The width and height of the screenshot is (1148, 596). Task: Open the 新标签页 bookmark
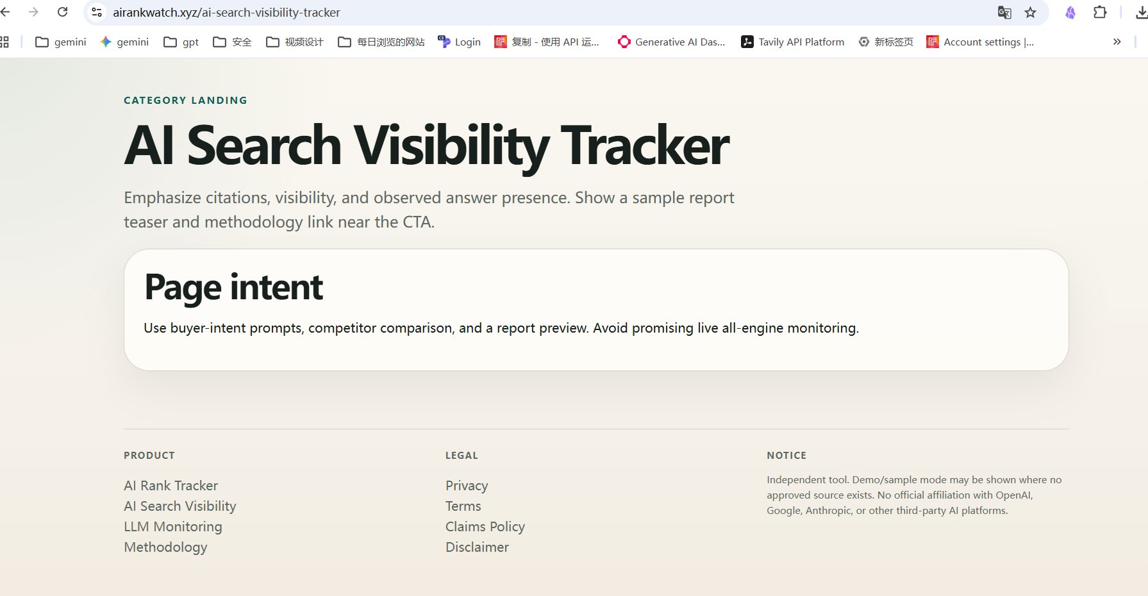pos(886,42)
